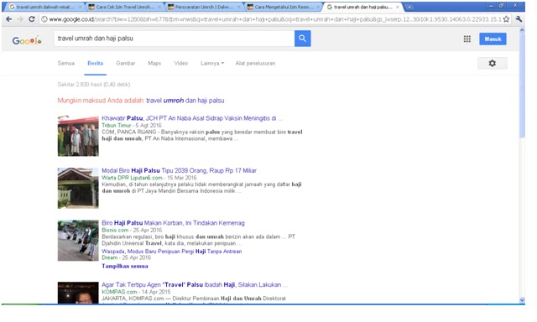
Task: Select the Semua search category
Action: 66,63
